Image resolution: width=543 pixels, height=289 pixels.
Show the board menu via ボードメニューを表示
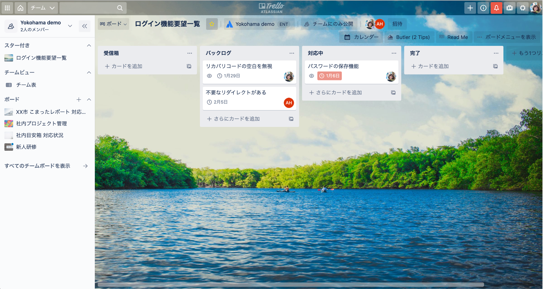507,37
